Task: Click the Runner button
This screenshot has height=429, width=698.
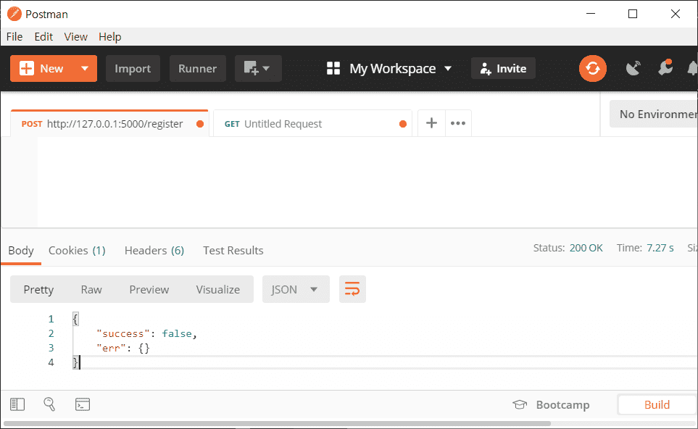Action: click(x=198, y=69)
